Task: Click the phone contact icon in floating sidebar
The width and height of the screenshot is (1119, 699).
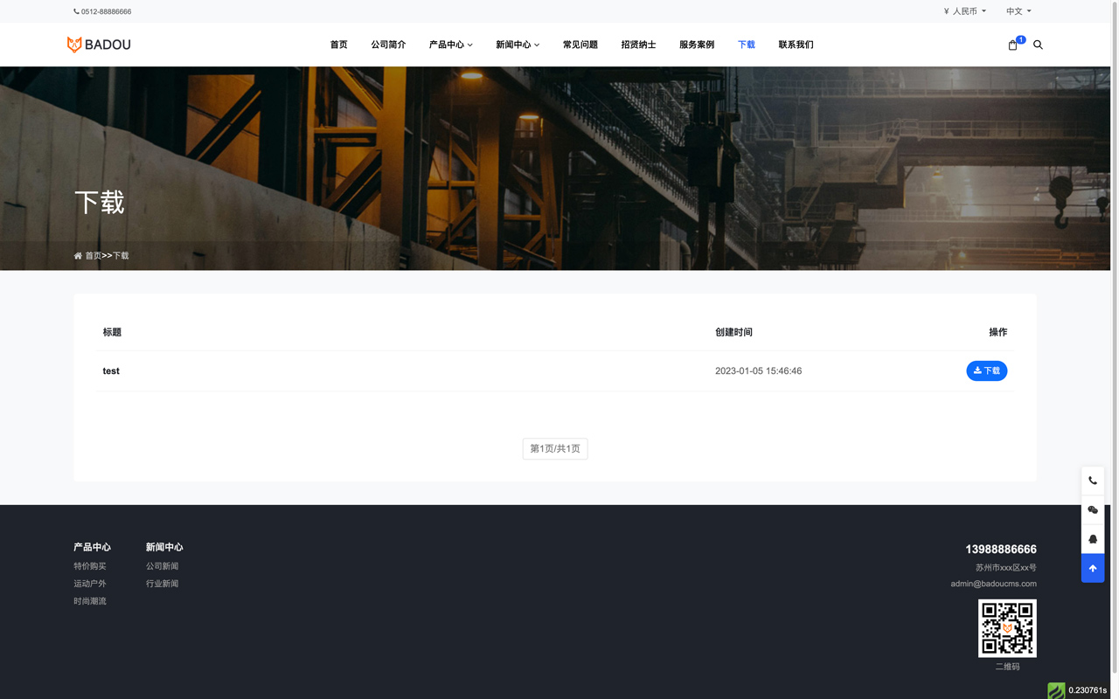Action: point(1092,480)
